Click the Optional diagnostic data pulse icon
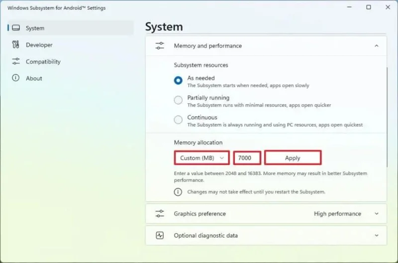Viewport: 398px width, 263px height. pyautogui.click(x=160, y=235)
